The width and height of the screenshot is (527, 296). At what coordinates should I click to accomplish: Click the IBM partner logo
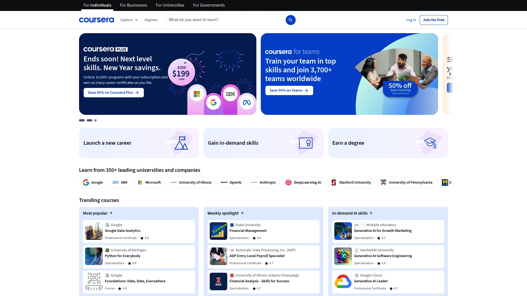pyautogui.click(x=120, y=182)
